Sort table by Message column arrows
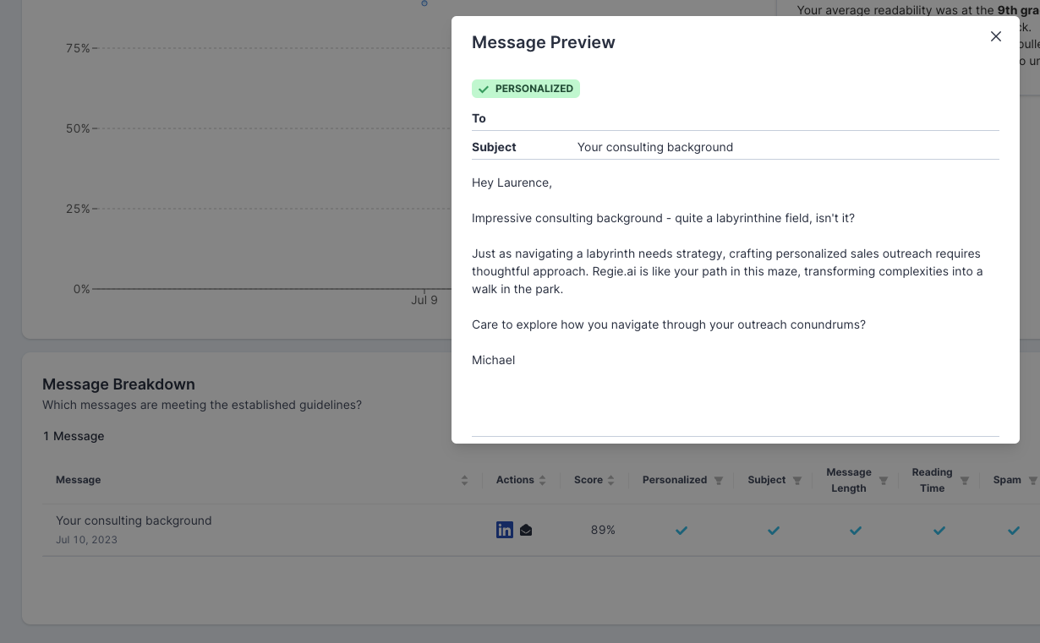Viewport: 1040px width, 643px height. (x=464, y=480)
